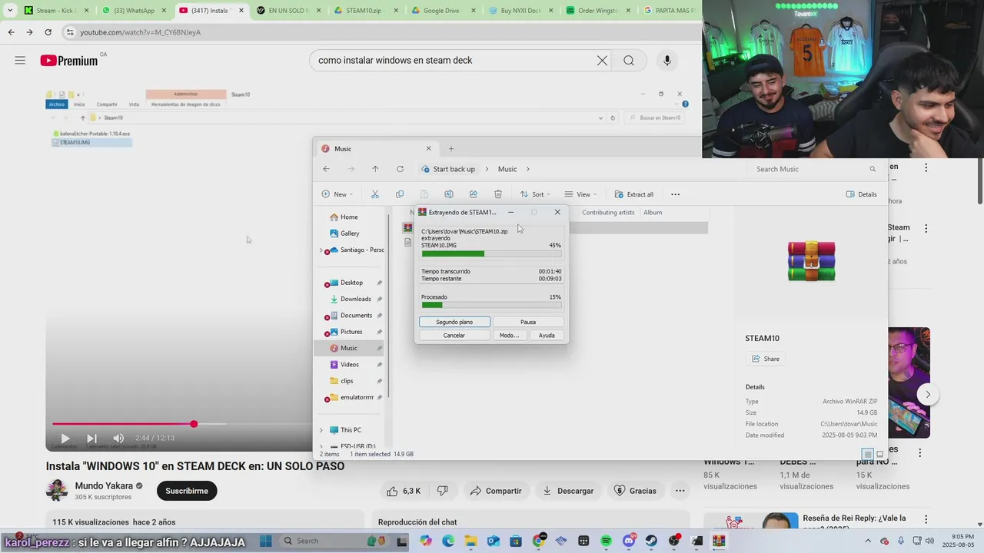984x553 pixels.
Task: Click Extract all in Explorer toolbar
Action: pos(634,194)
